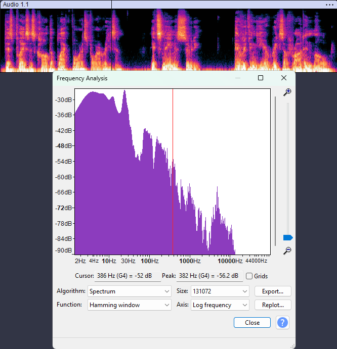Viewport: 337px width, 349px height.
Task: Open the help question mark icon
Action: point(282,322)
